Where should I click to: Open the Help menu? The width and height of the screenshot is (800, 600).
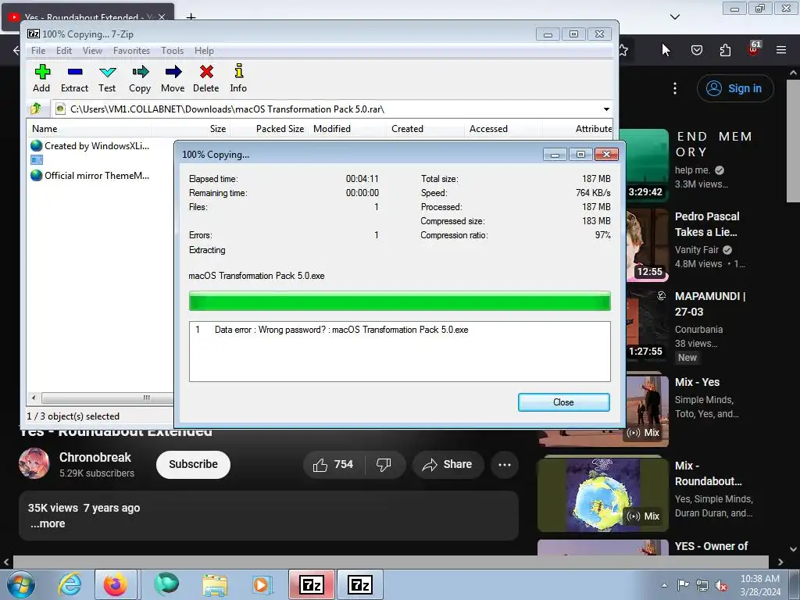click(204, 51)
